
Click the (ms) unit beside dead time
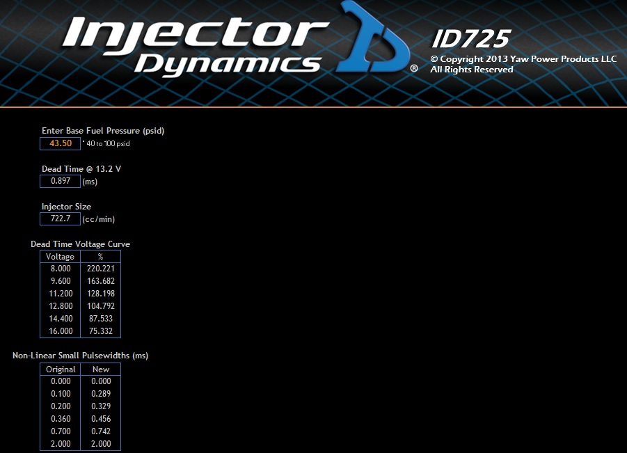[90, 182]
